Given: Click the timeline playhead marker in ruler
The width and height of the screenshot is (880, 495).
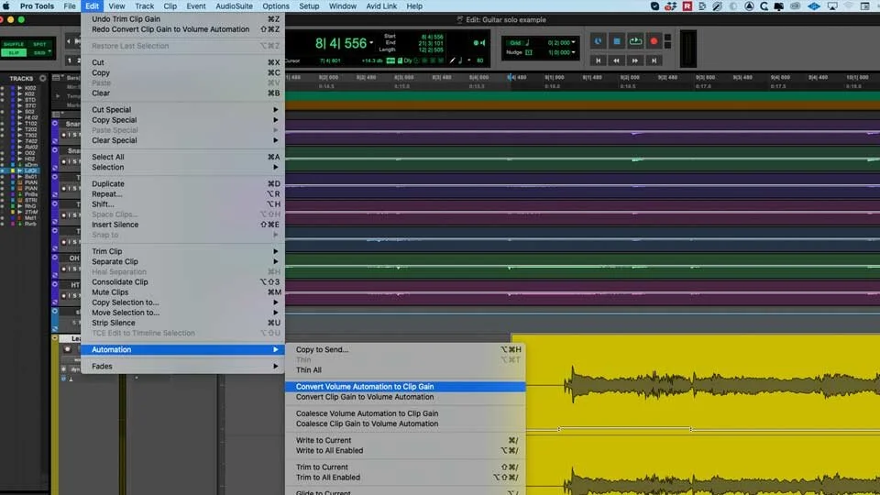Looking at the screenshot, I should pos(511,77).
